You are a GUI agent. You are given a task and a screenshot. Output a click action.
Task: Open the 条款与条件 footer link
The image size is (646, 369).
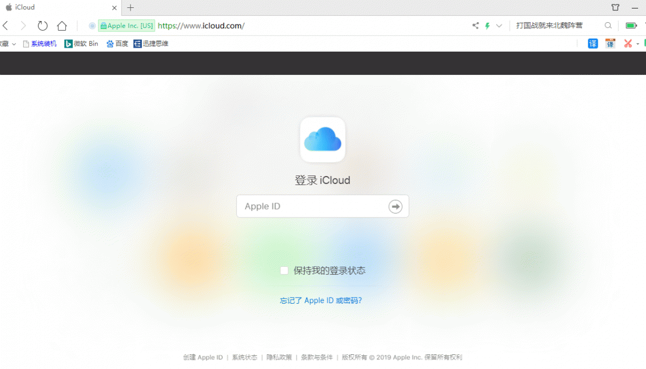click(x=317, y=358)
